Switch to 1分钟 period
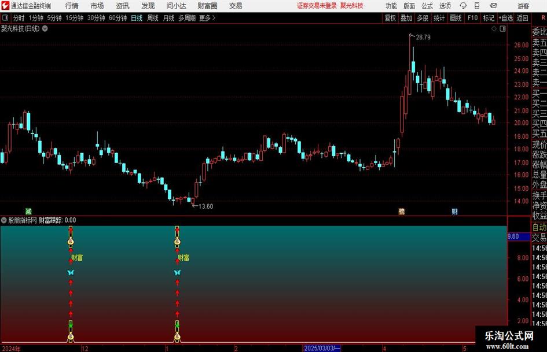547x352 pixels. coord(36,18)
